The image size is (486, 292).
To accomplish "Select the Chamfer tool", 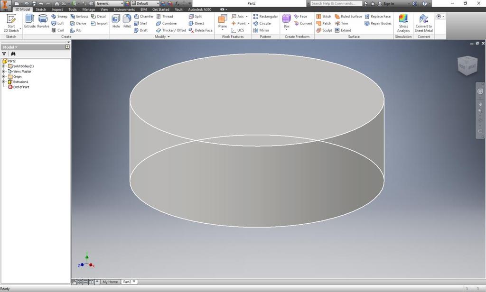I will point(143,17).
